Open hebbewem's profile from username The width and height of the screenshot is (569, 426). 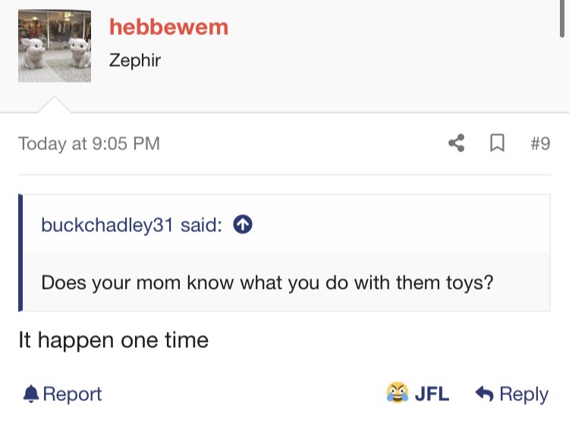coord(168,27)
